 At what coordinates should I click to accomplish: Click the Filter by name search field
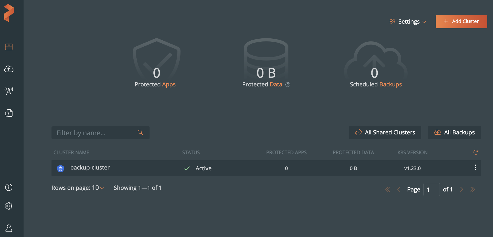tap(96, 133)
